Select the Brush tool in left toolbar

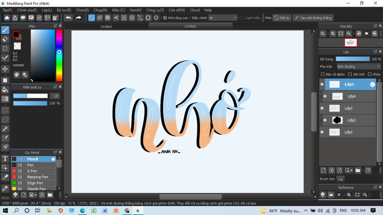click(x=5, y=30)
